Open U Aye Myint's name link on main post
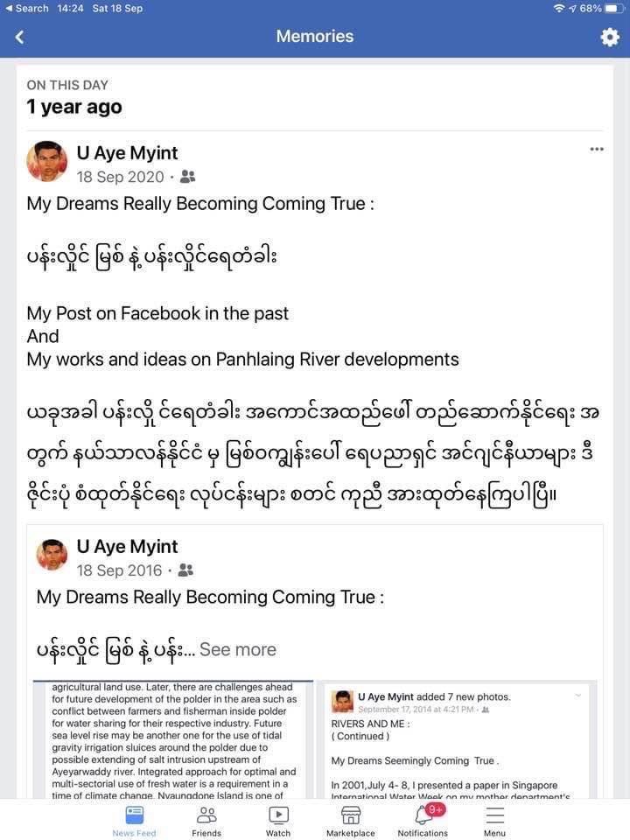 coord(128,153)
